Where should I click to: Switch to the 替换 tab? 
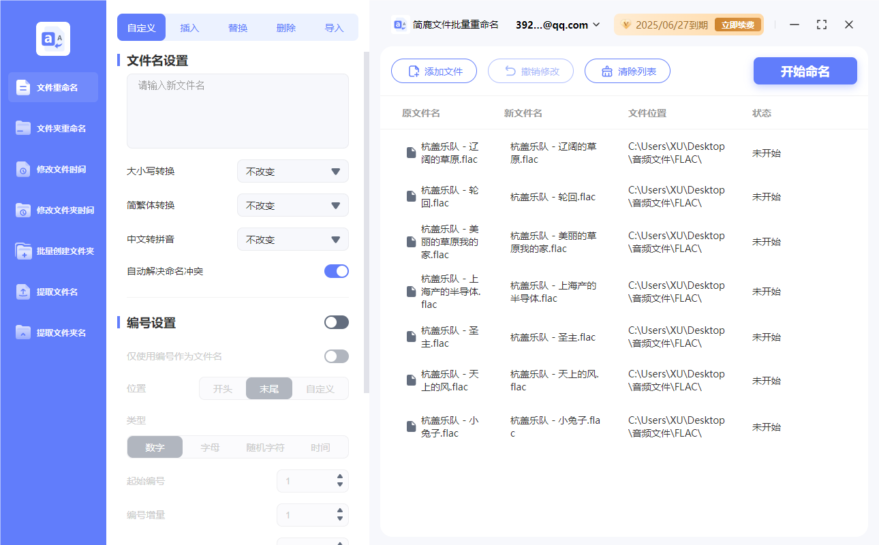tap(237, 27)
